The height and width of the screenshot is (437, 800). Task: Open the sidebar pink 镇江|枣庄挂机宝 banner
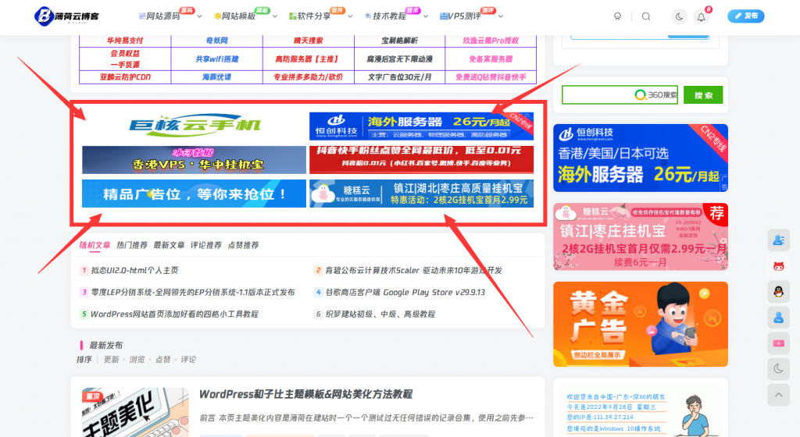coord(641,236)
